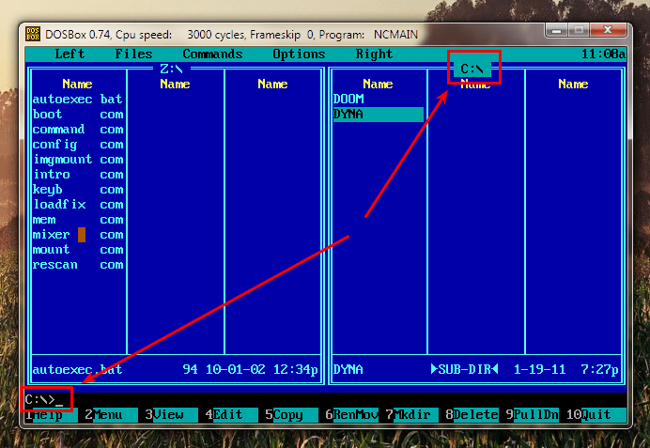
Task: Select autoexec bat in left panel list
Action: pos(78,99)
